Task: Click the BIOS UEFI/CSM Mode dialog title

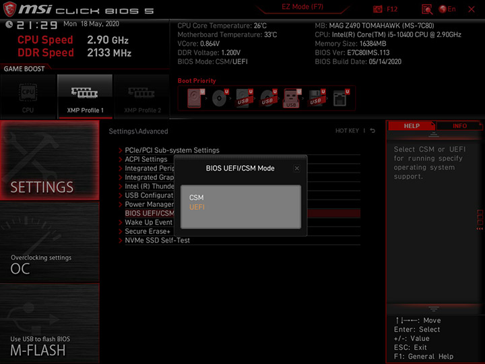Action: (240, 169)
